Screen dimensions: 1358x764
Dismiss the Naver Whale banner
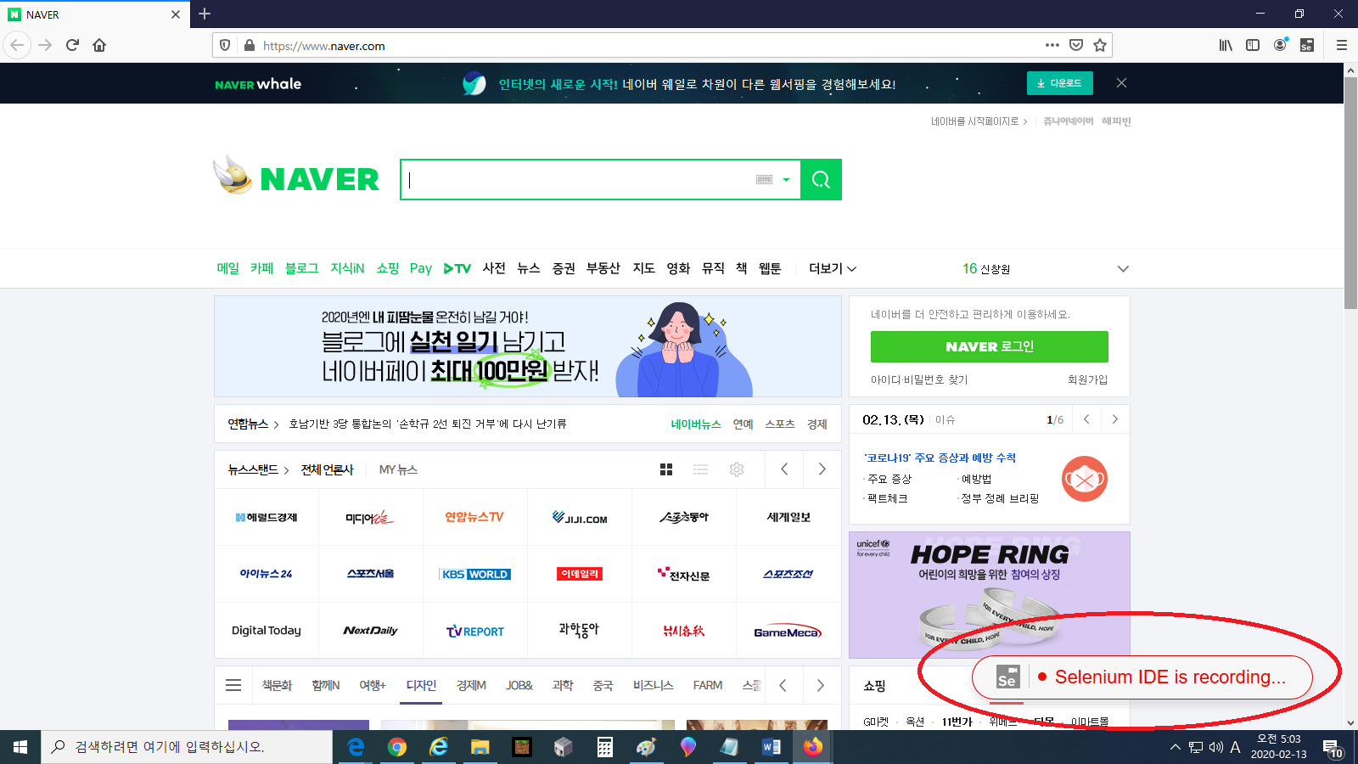click(1121, 82)
